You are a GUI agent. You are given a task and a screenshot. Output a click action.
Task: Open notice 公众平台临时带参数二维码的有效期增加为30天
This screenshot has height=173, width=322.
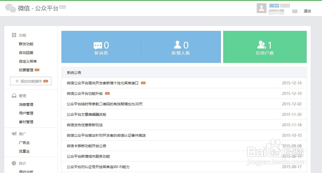click(x=105, y=104)
